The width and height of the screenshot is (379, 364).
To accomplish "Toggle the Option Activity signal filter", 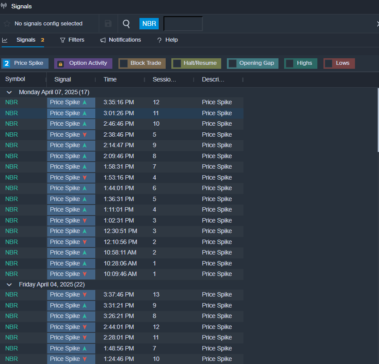I will point(83,63).
